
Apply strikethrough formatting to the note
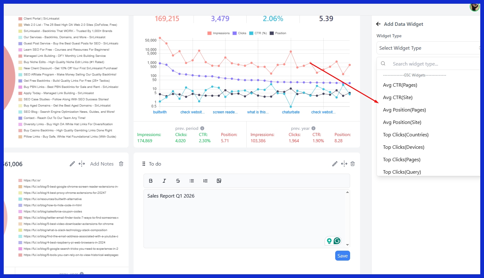tap(178, 180)
